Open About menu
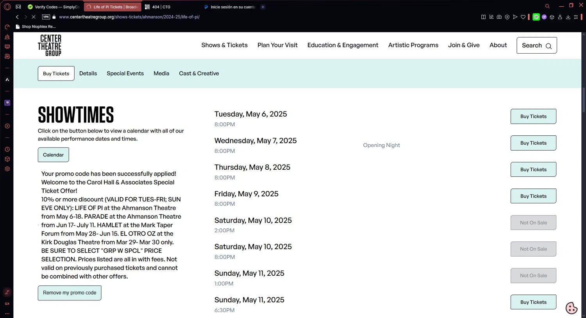The image size is (586, 318). (x=498, y=45)
